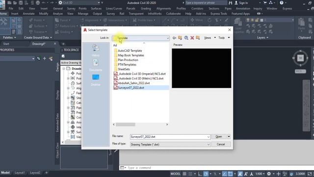Switch to the Layout1 tab
This screenshot has height=177, width=314.
pyautogui.click(x=20, y=173)
